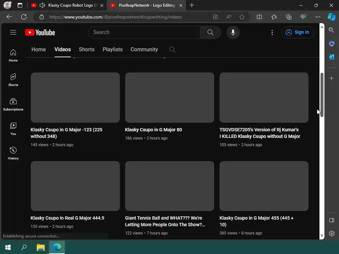Click the search magnifier button
Image resolution: width=339 pixels, height=254 pixels.
click(210, 32)
